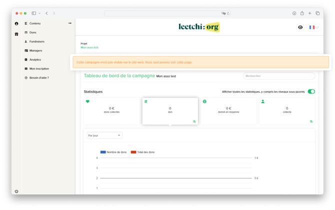This screenshot has height=210, width=335.
Task: Collapse the sidebar using the arrow next to Contenu
Action: point(70,23)
